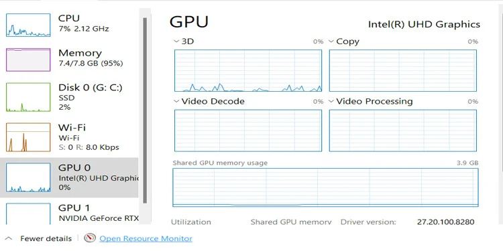This screenshot has width=503, height=251.
Task: Select the Memory graph thumbnail
Action: click(x=28, y=60)
